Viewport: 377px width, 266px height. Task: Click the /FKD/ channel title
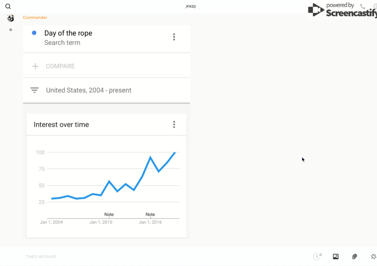tap(191, 6)
